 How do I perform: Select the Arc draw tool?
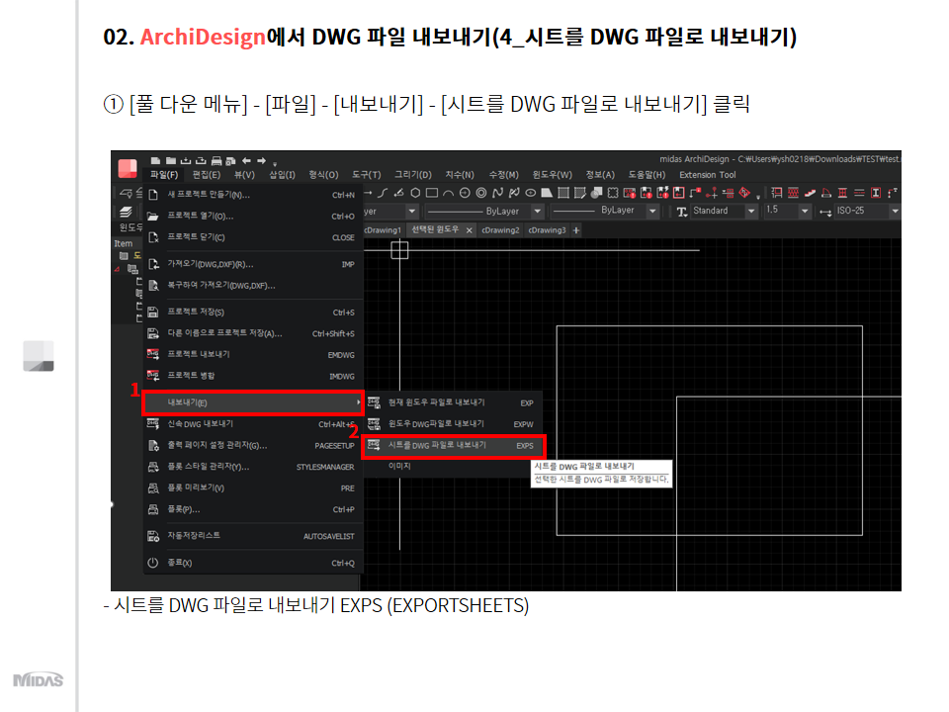coord(448,193)
